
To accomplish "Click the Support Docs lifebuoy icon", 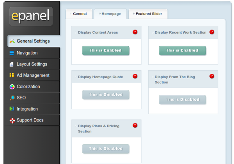I will tap(12, 120).
